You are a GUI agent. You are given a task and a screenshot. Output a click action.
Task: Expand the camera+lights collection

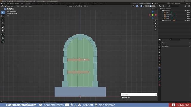[x=161, y=21]
